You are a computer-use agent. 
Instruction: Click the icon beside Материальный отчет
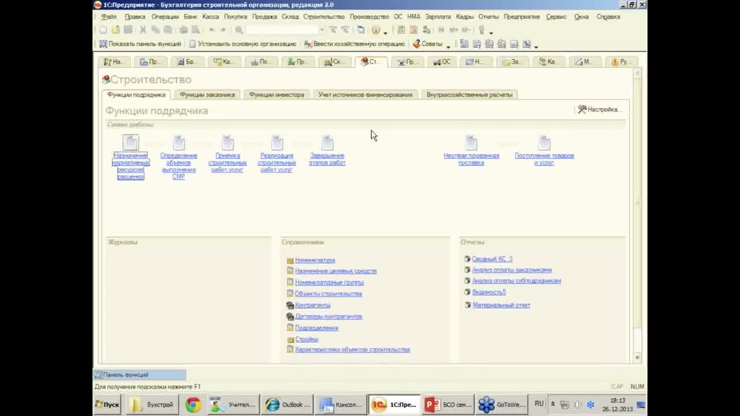click(x=467, y=305)
